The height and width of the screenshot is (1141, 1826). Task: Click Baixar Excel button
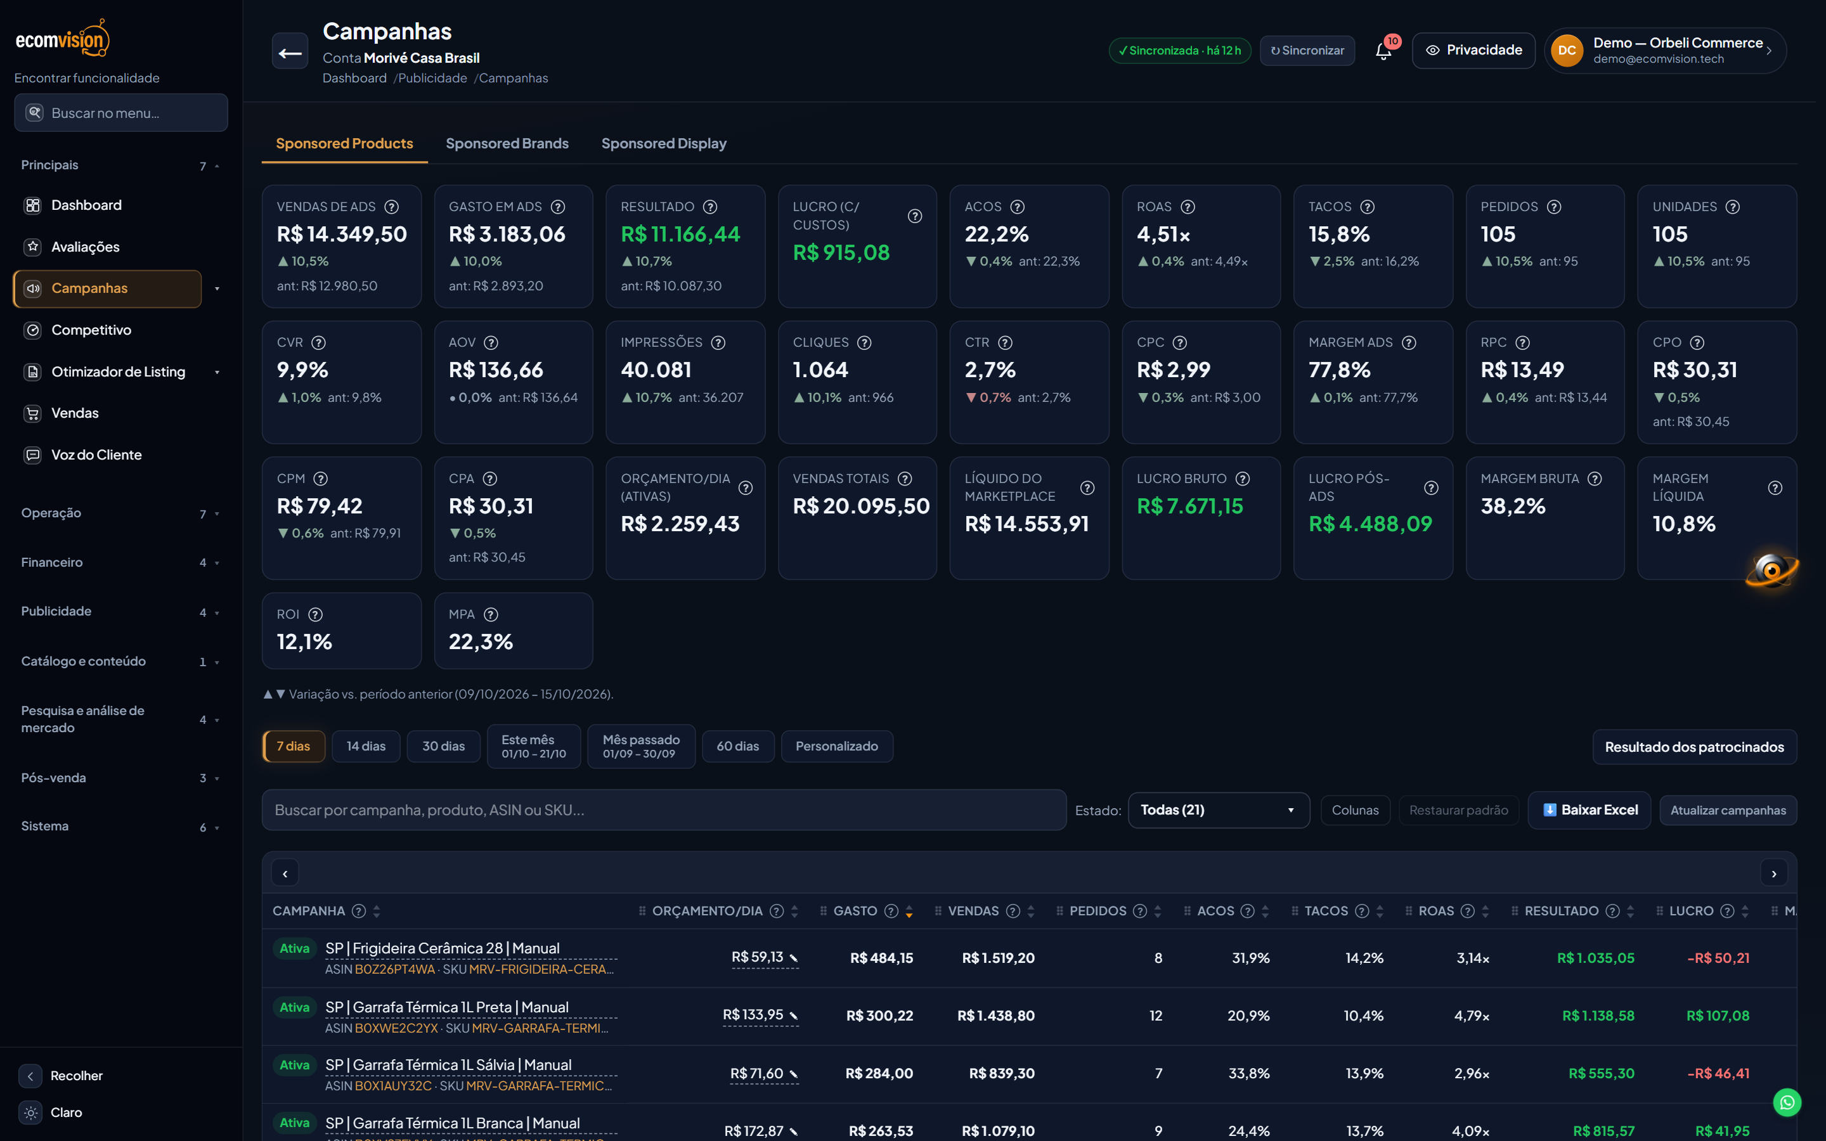tap(1590, 809)
